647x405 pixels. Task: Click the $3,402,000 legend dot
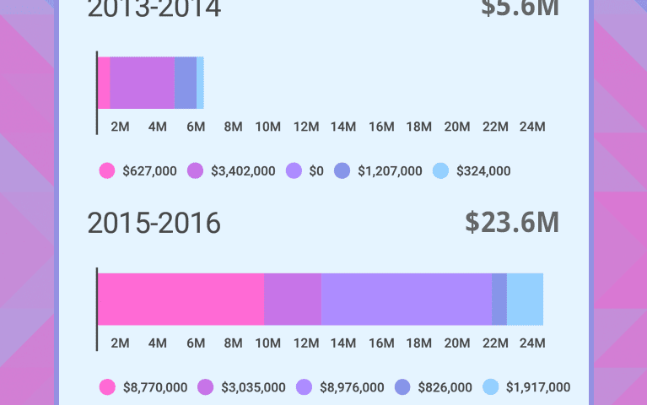coord(196,170)
